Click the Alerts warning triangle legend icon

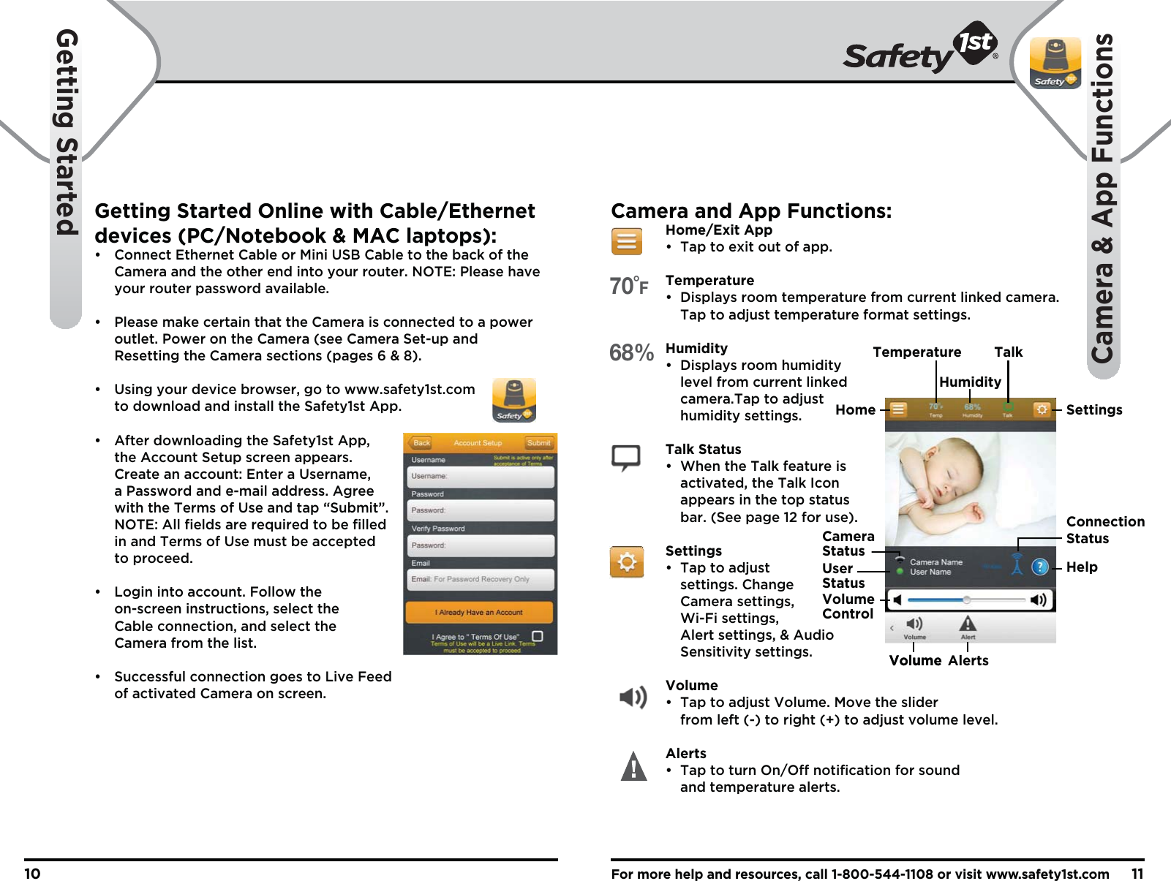pyautogui.click(x=633, y=766)
